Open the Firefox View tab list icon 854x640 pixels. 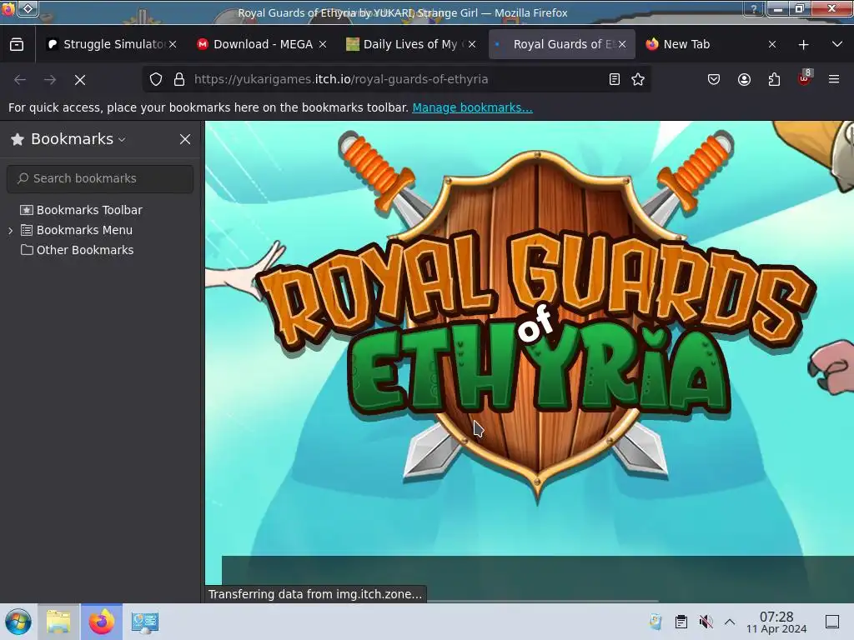(17, 45)
